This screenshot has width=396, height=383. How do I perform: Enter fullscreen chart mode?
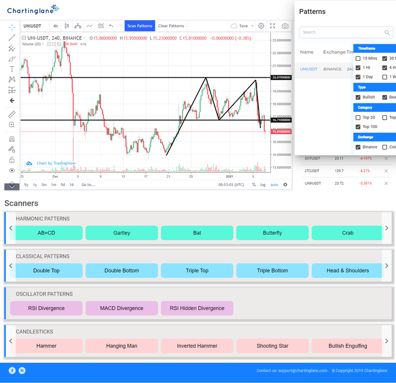[273, 26]
